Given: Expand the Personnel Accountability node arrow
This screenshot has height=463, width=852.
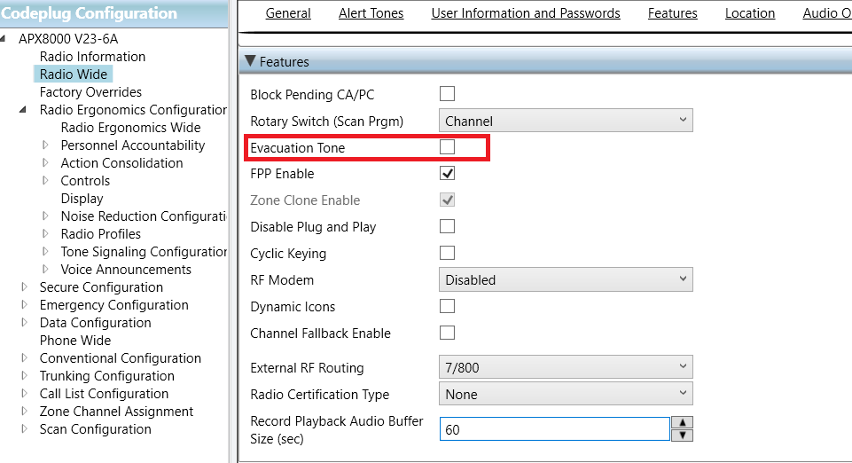Looking at the screenshot, I should pyautogui.click(x=45, y=145).
